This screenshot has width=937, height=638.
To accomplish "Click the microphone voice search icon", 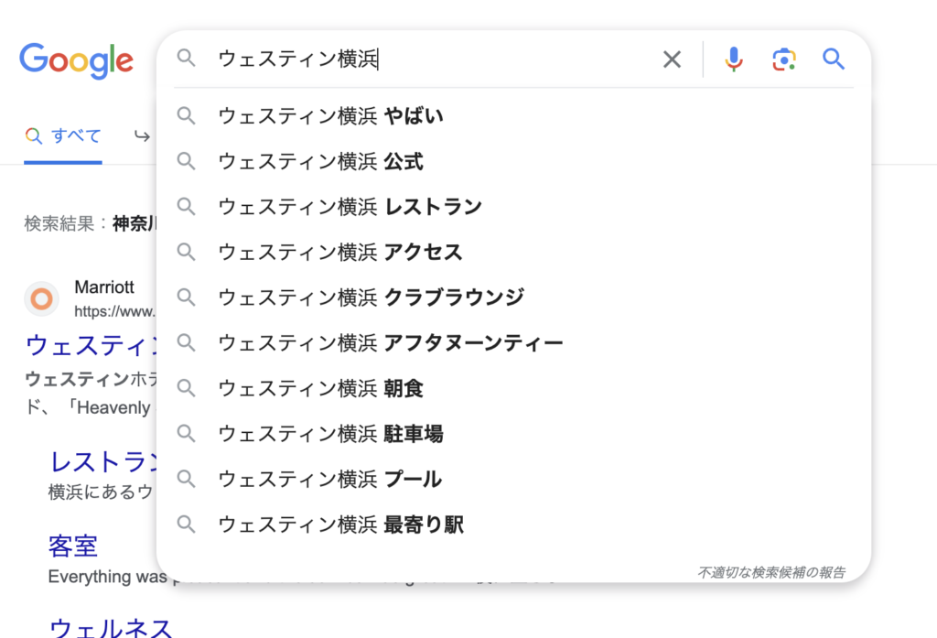I will (x=734, y=59).
